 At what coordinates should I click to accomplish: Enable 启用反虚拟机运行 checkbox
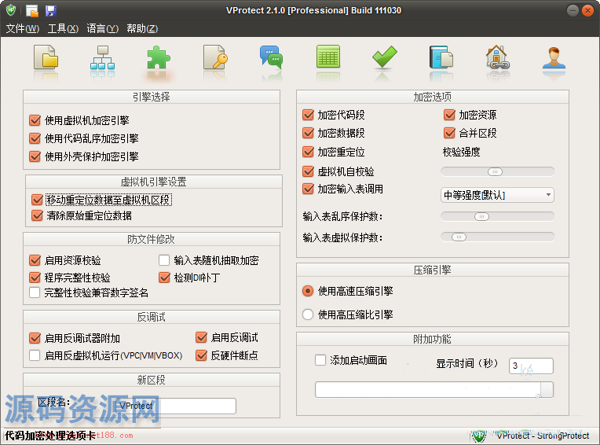(35, 355)
